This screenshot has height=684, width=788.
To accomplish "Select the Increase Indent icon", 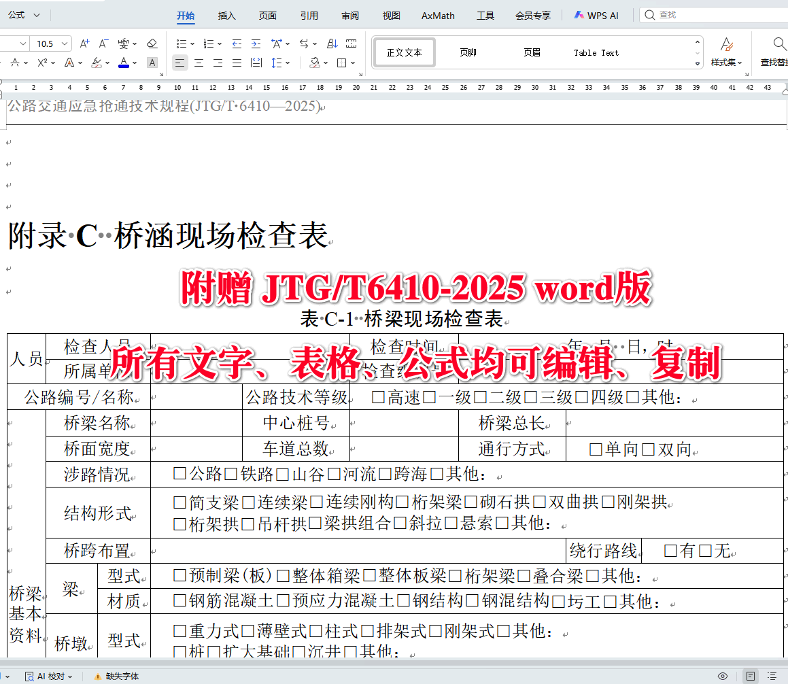I will point(256,43).
